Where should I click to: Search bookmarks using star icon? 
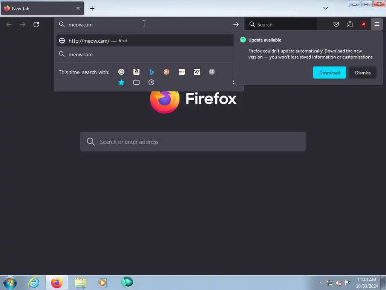pos(121,82)
